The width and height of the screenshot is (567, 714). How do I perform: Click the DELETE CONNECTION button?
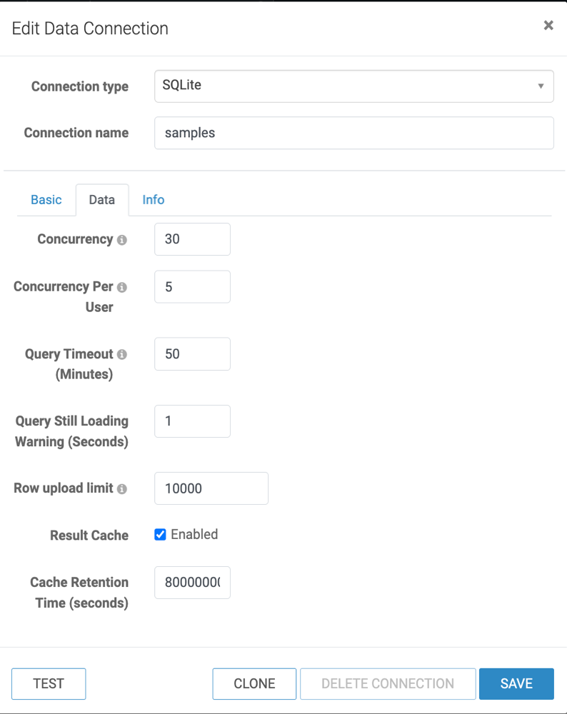tap(388, 683)
